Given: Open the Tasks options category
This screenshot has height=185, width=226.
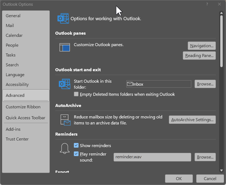Looking at the screenshot, I should [x=26, y=55].
